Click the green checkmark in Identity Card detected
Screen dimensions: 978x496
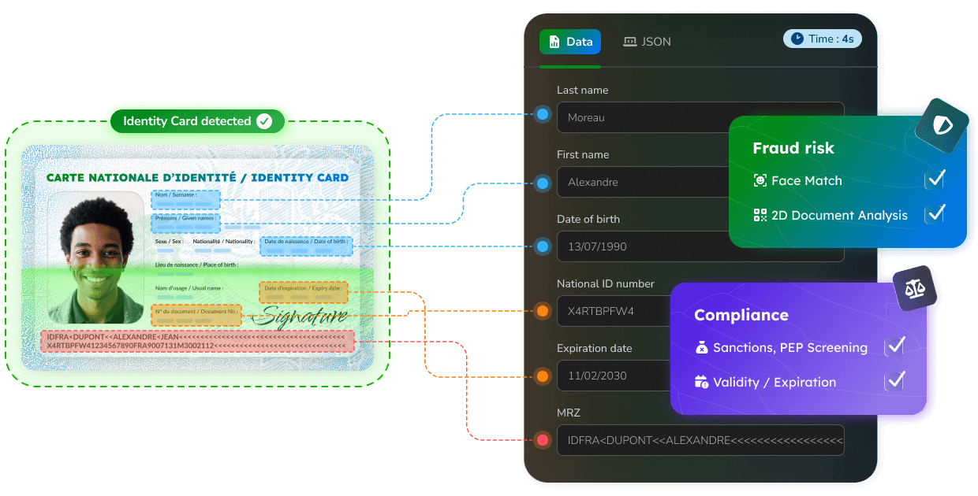[264, 121]
